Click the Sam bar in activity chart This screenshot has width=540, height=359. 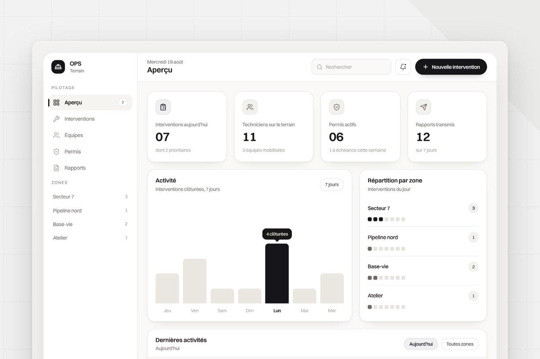pos(222,296)
